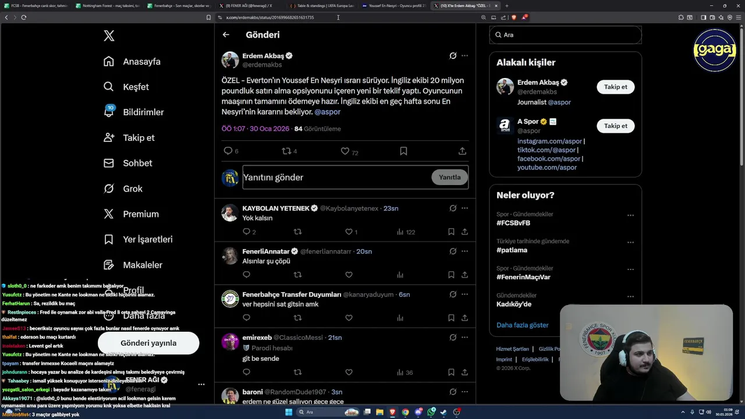Click the @aspor mention in post
This screenshot has height=419, width=745.
(x=327, y=112)
